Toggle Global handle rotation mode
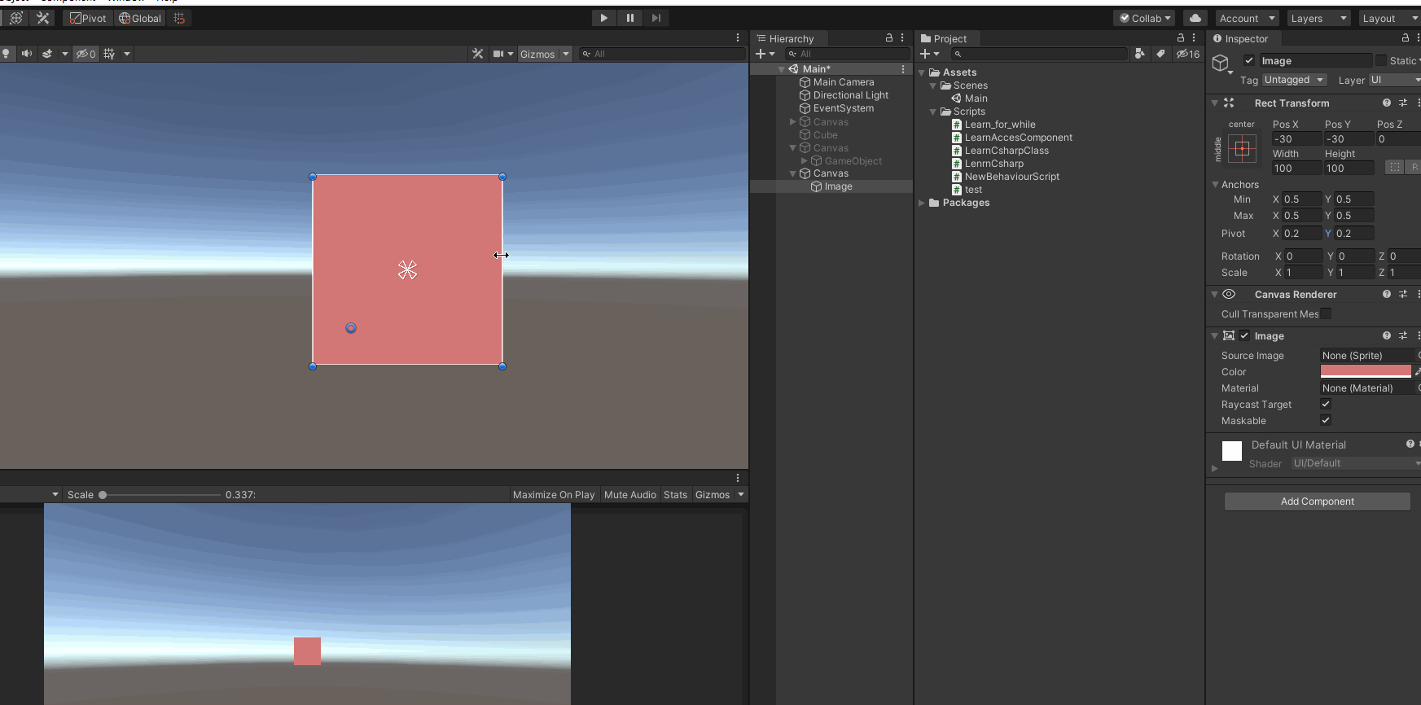The image size is (1421, 705). (x=140, y=18)
